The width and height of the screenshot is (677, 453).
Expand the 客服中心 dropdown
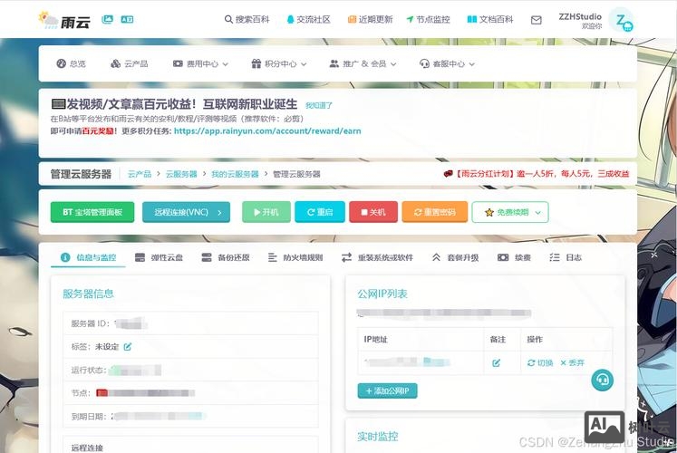[x=447, y=63]
